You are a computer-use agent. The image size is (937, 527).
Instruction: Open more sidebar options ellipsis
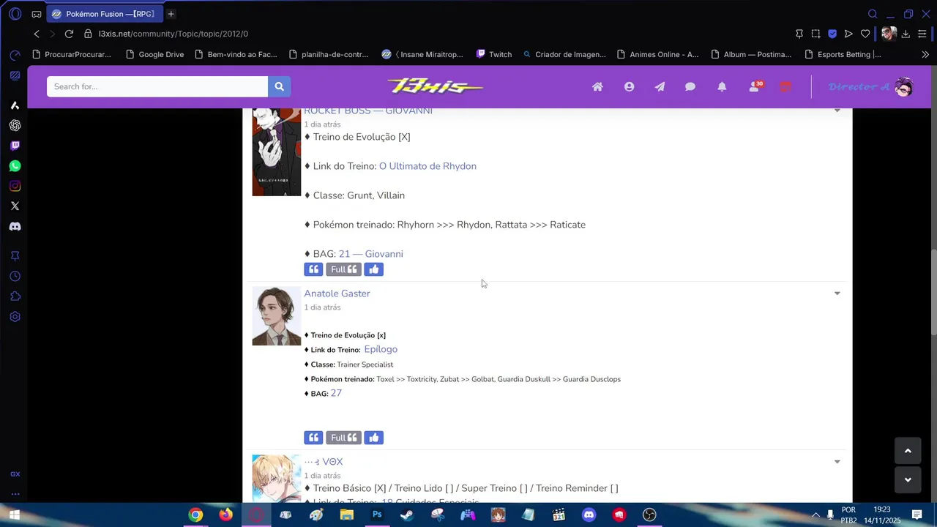point(15,493)
